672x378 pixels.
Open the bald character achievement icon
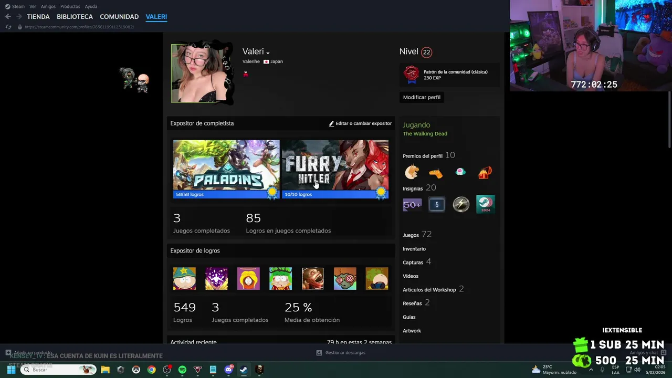[377, 279]
